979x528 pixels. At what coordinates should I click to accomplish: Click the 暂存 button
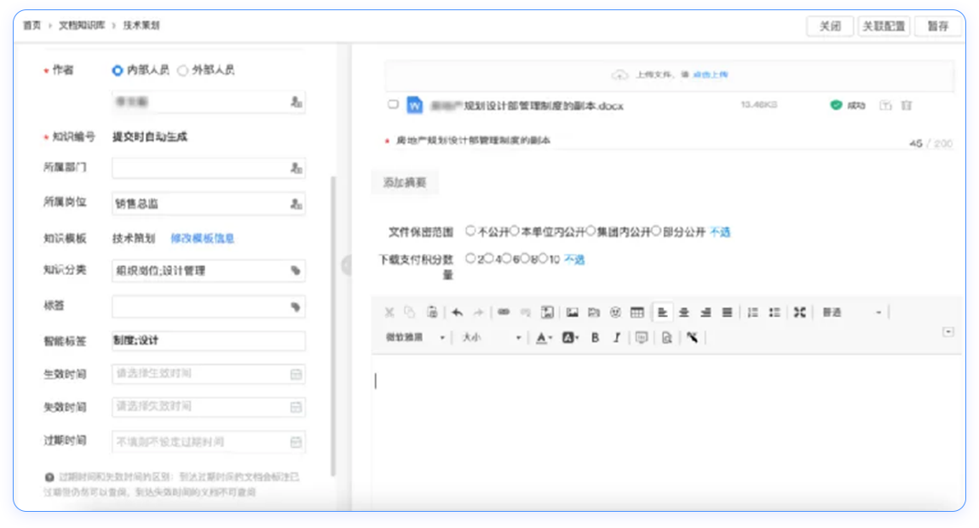938,26
